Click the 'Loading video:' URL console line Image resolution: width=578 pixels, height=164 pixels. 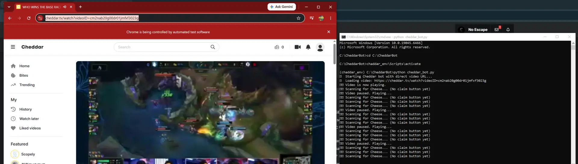coord(413,81)
